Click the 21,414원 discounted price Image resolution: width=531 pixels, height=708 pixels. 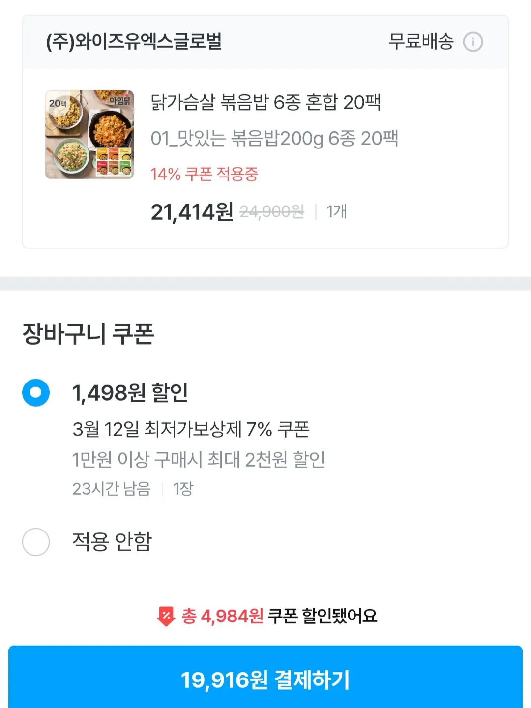(x=192, y=212)
